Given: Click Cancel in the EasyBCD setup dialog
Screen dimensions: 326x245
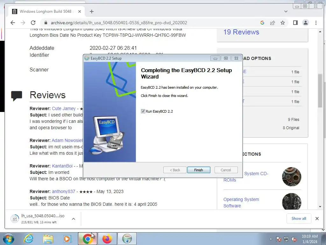Looking at the screenshot, I should pos(226,170).
